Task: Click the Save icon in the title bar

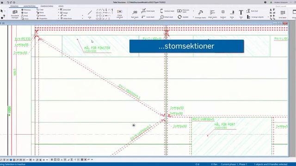Action: pos(2,2)
